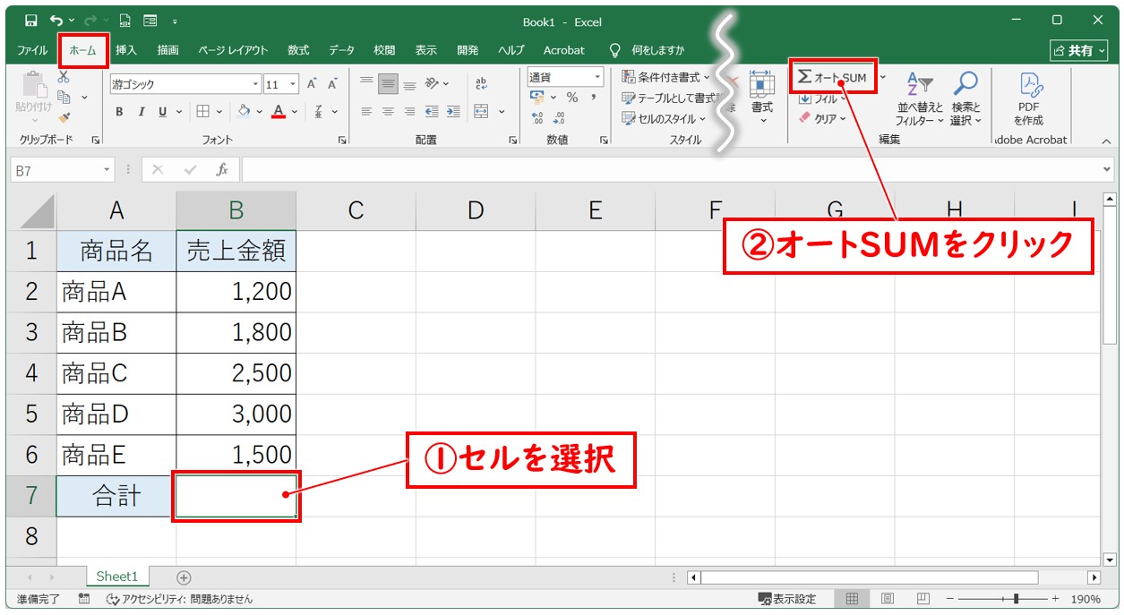Select the format painter brush icon

64,116
